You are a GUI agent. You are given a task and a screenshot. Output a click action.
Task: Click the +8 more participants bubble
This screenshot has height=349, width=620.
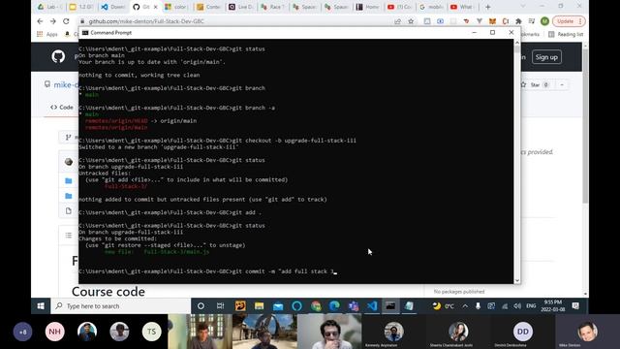22,332
